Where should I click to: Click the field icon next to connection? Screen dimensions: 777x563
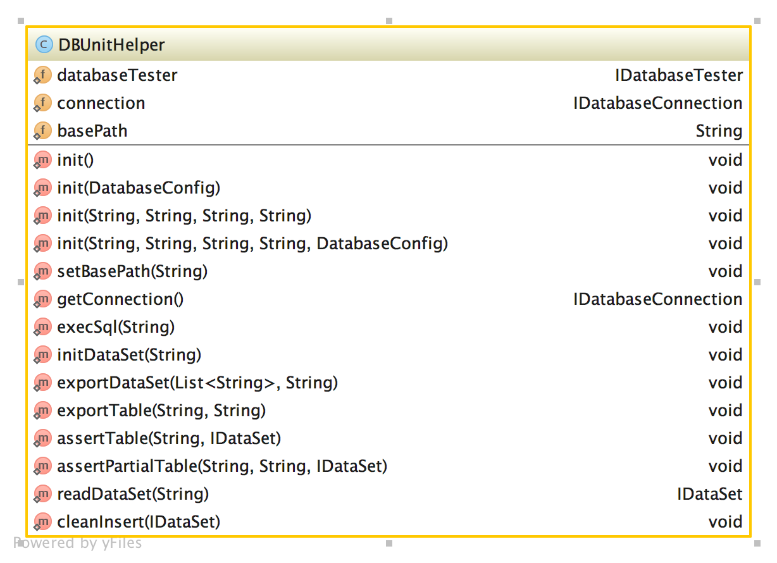pos(42,103)
